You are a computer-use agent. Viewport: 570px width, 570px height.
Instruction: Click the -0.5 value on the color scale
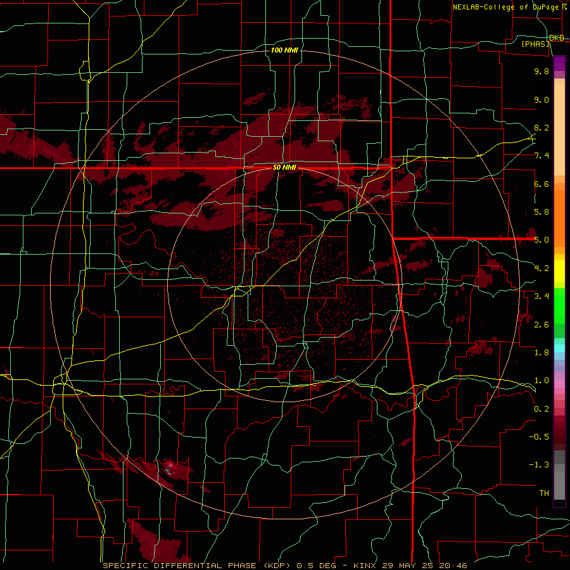(539, 437)
